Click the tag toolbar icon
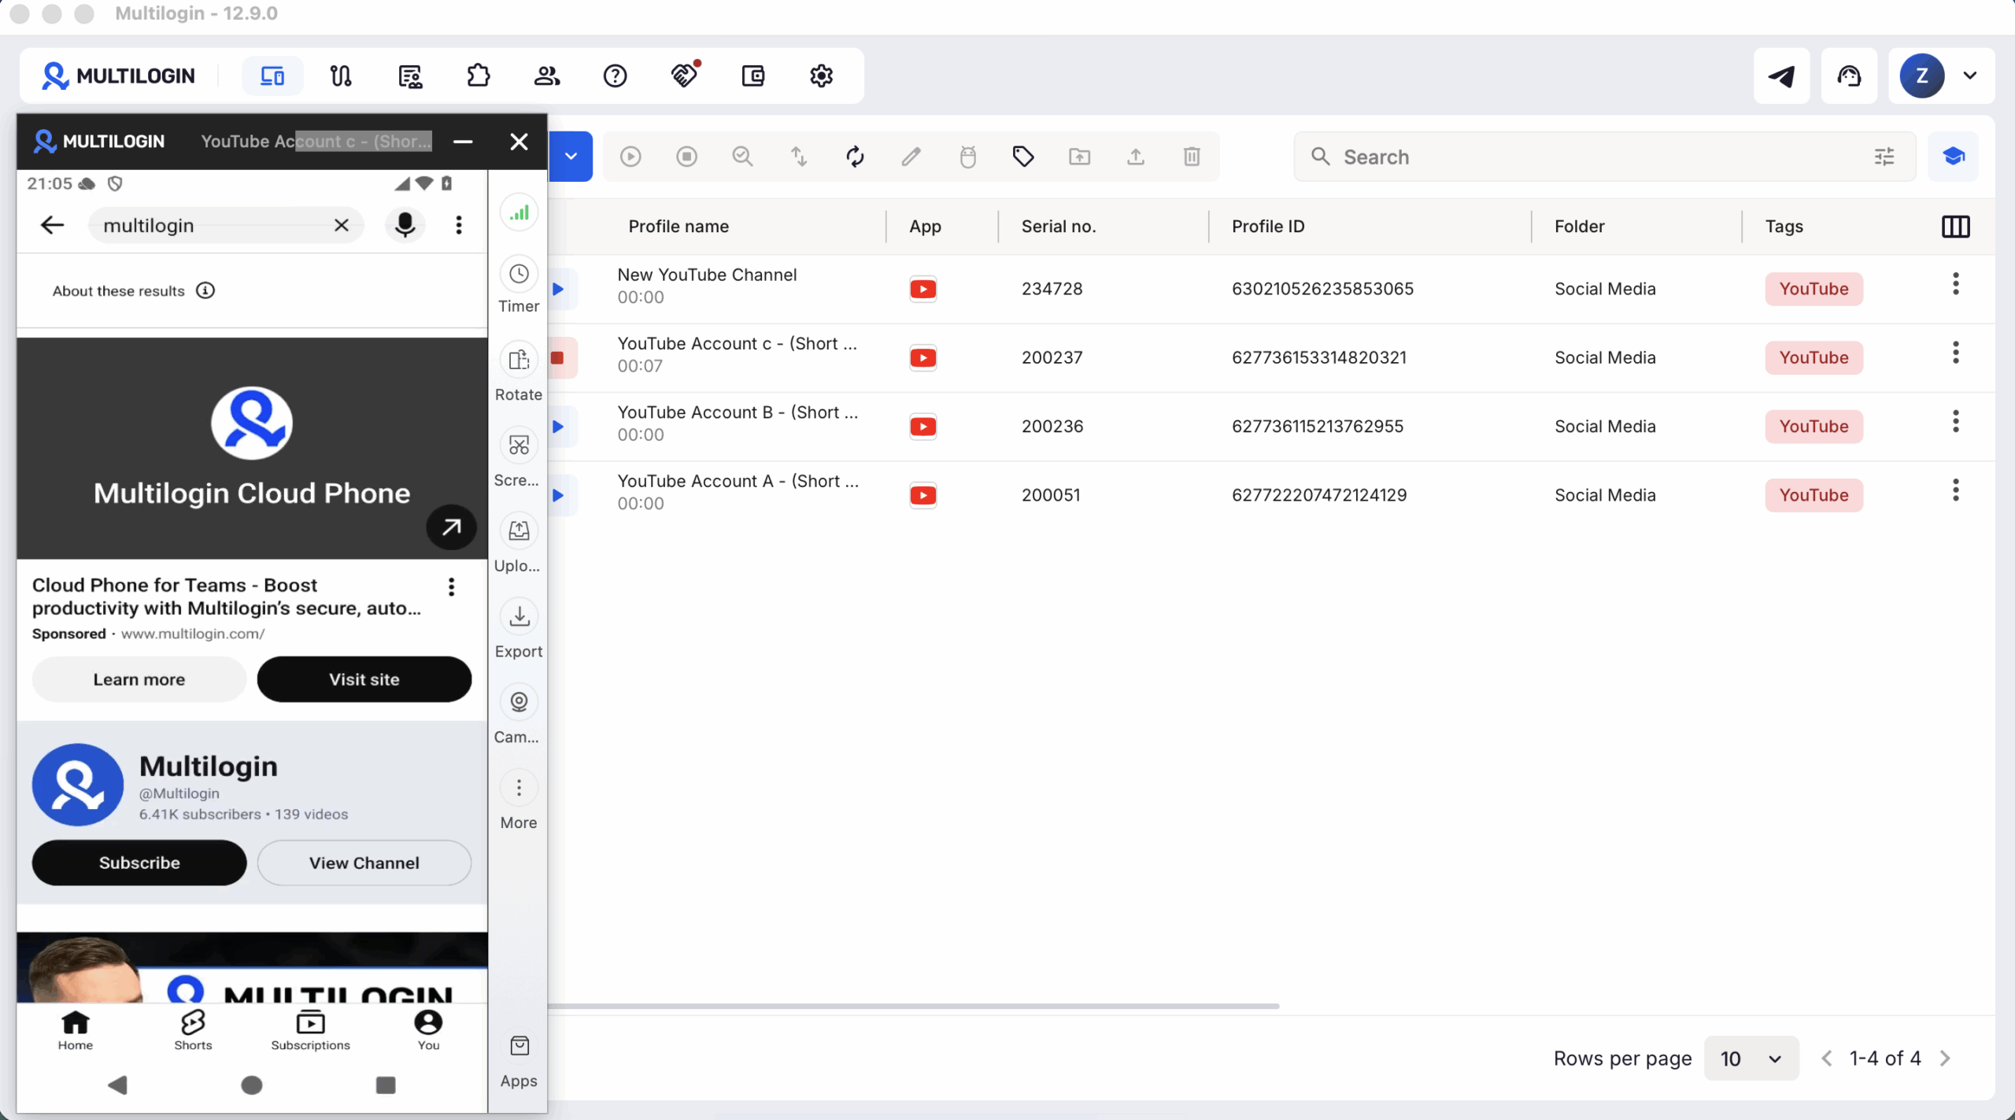 tap(1023, 157)
